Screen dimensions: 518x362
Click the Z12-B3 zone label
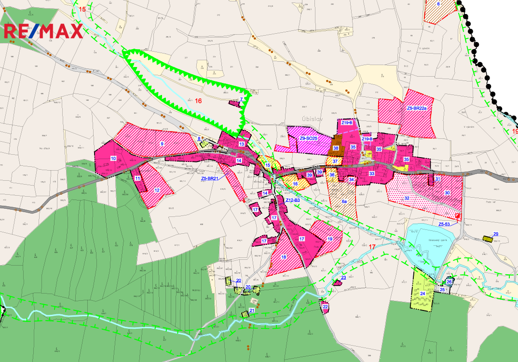pyautogui.click(x=292, y=200)
